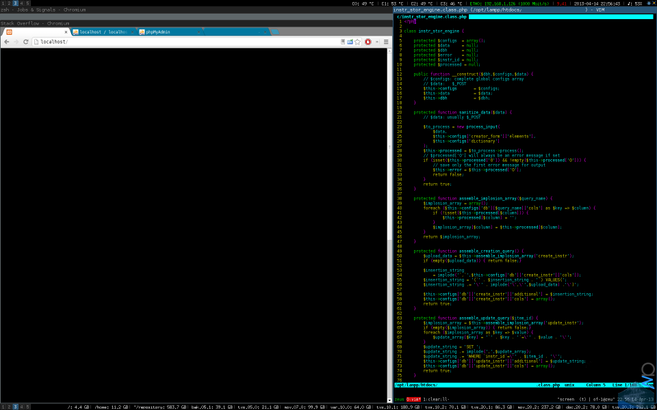This screenshot has height=410, width=657.
Task: Switch to the phpMyAdmin tab
Action: 170,32
